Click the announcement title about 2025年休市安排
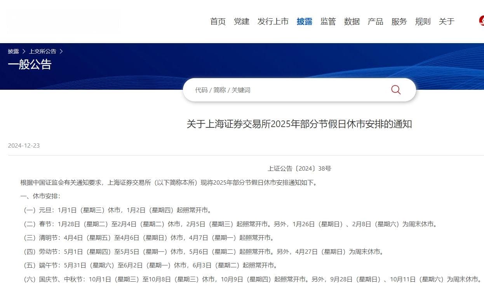The image size is (484, 286). tap(299, 124)
